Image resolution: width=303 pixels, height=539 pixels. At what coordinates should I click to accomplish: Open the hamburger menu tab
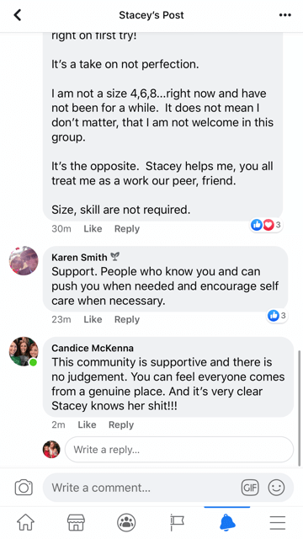(x=278, y=522)
